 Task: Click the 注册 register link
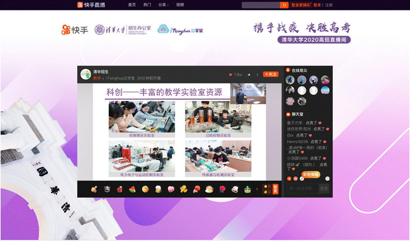pyautogui.click(x=329, y=5)
